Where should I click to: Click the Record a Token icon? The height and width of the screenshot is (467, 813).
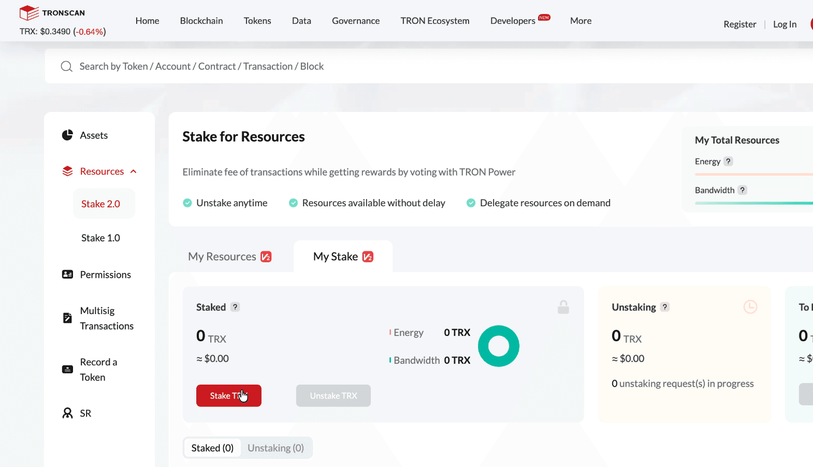point(67,369)
